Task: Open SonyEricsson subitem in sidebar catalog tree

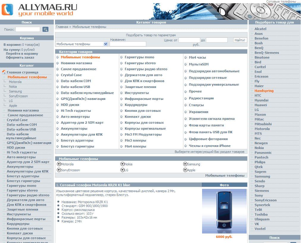Action: 18,96
